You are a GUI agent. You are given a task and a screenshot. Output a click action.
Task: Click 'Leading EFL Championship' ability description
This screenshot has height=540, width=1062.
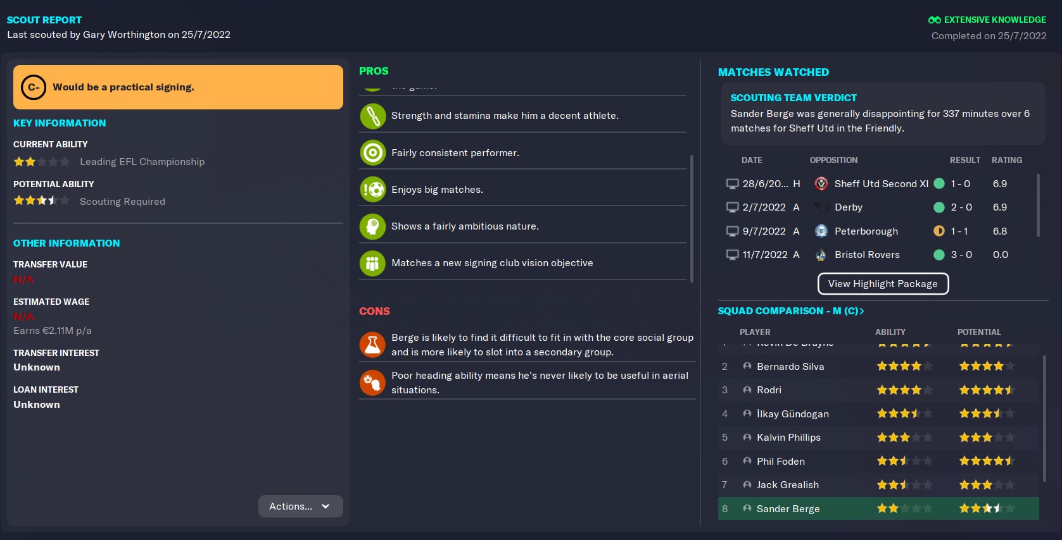(142, 162)
